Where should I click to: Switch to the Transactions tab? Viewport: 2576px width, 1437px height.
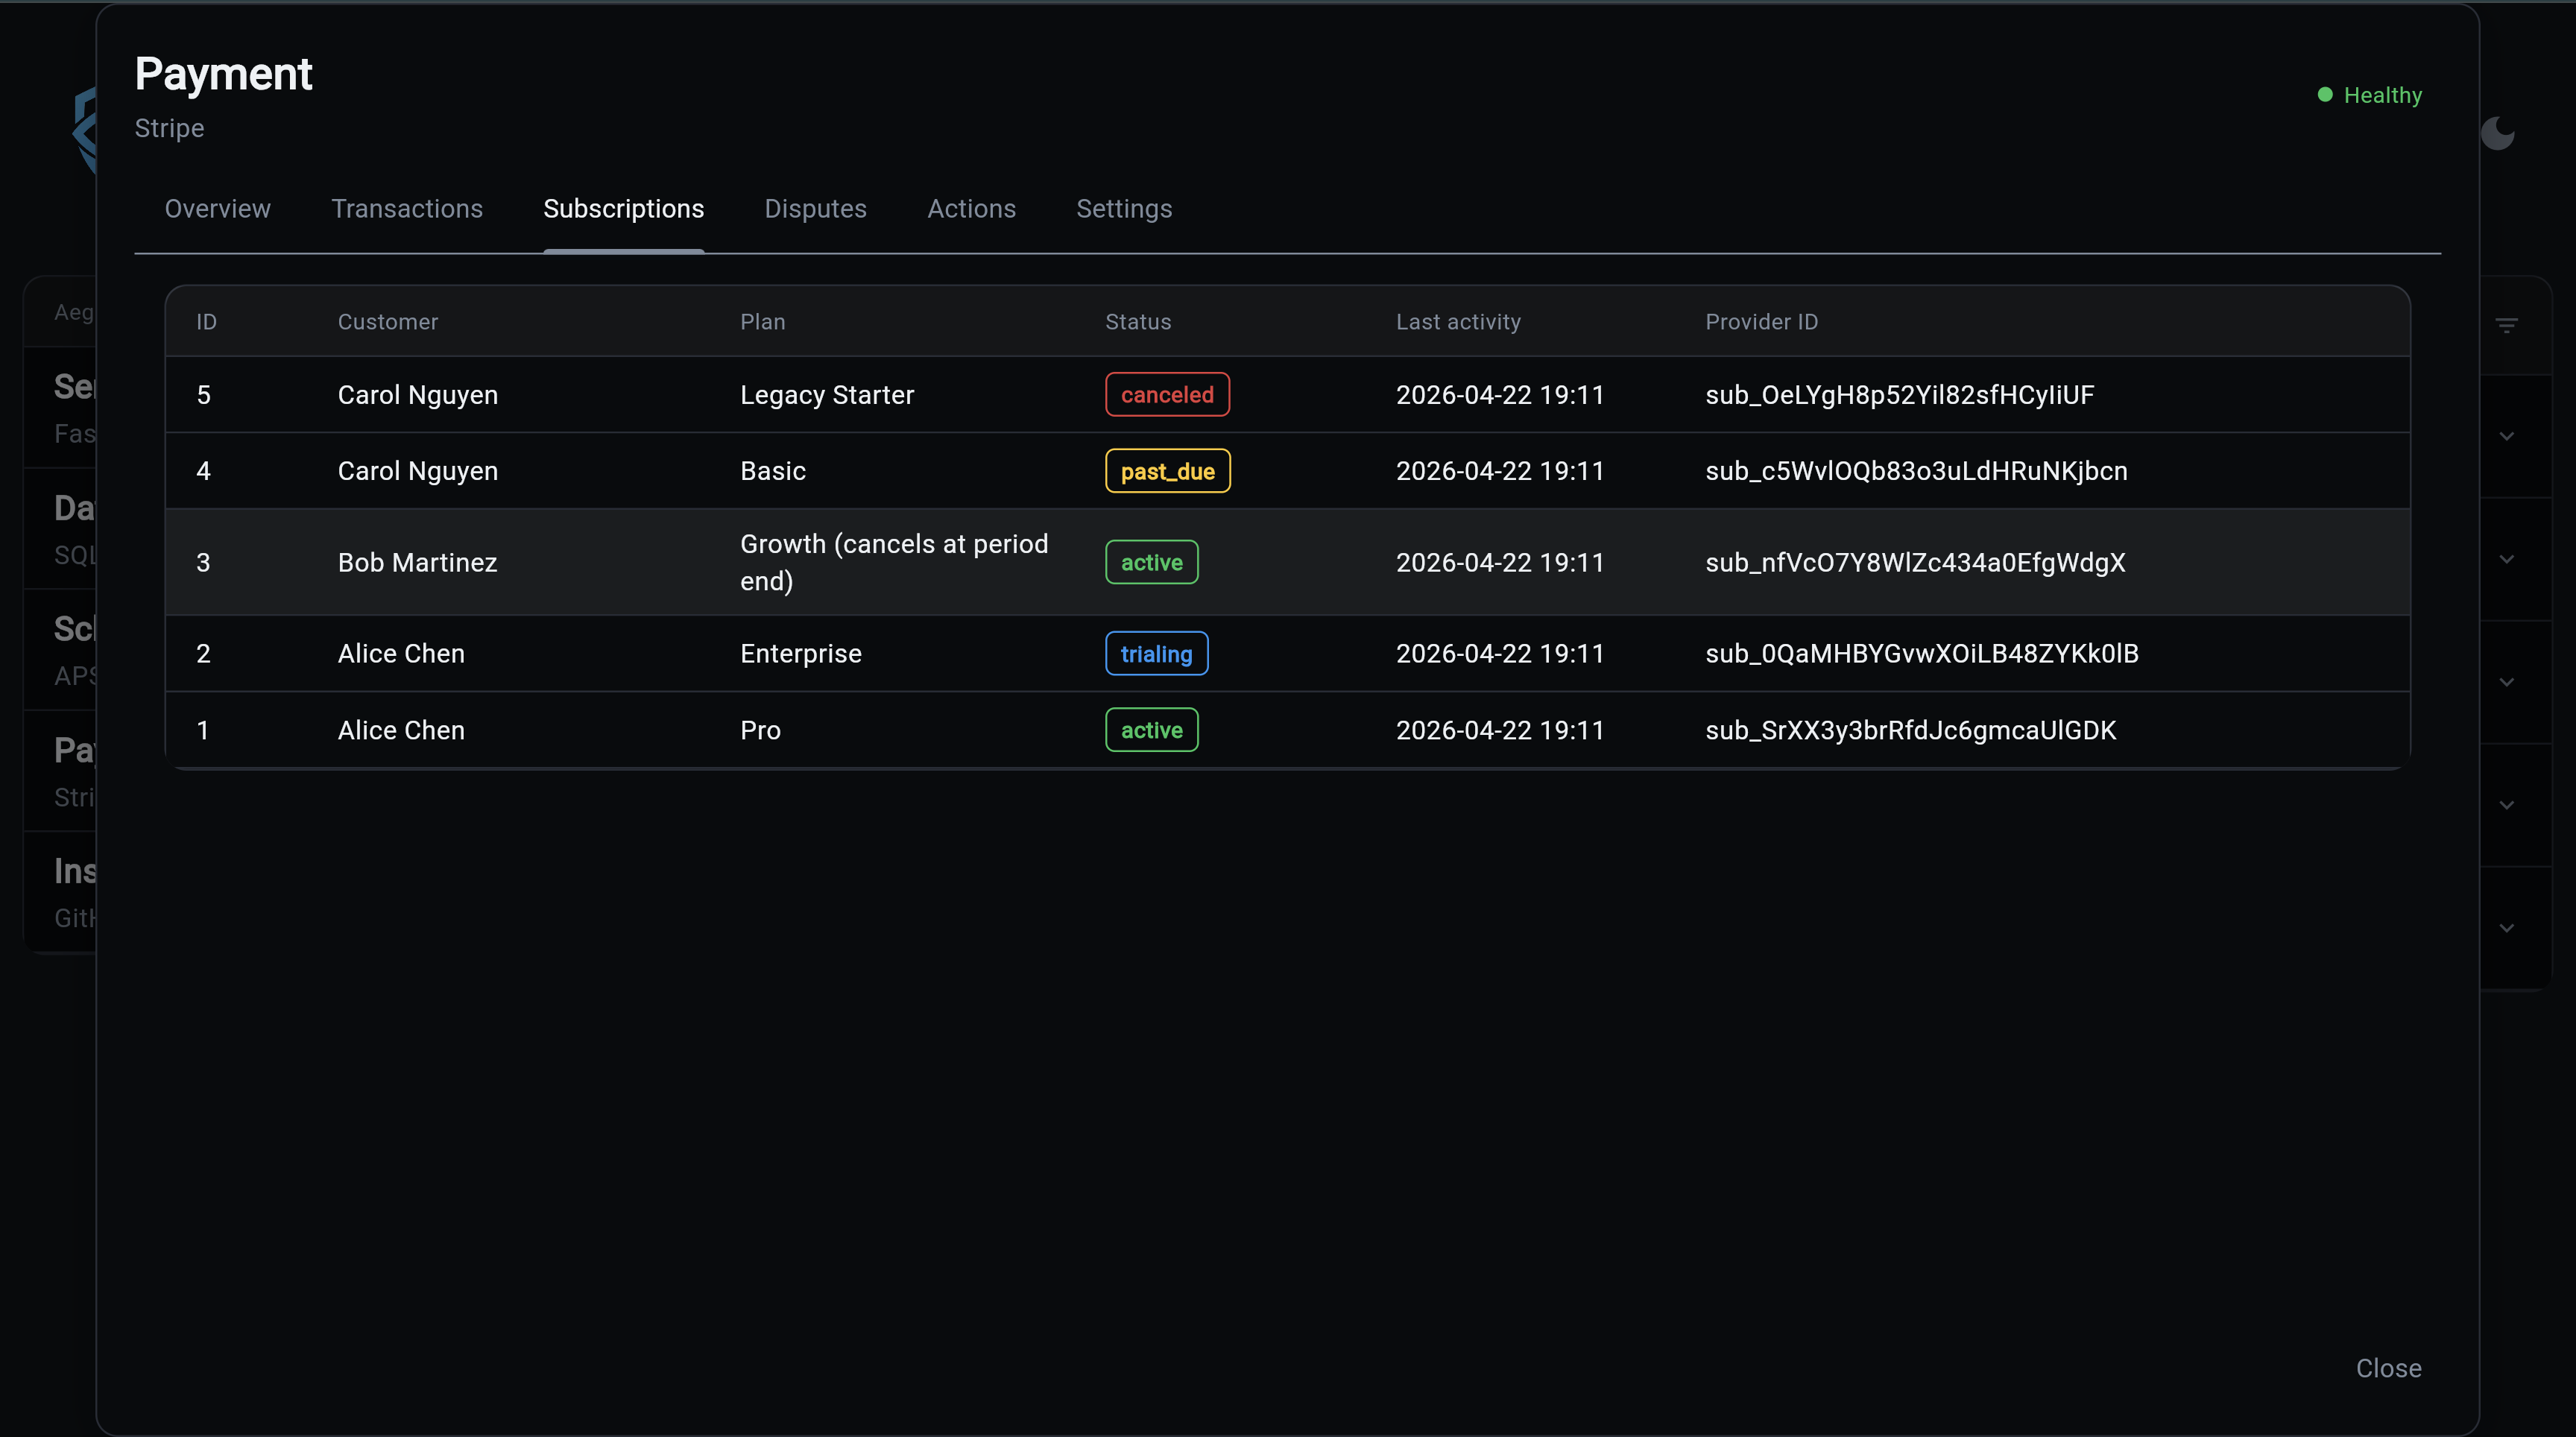coord(406,209)
